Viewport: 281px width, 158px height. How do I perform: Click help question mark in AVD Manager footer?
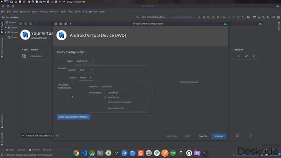click(x=251, y=136)
